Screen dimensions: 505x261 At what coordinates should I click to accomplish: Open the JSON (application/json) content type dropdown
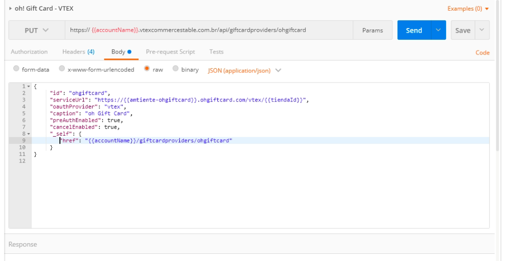tap(244, 70)
